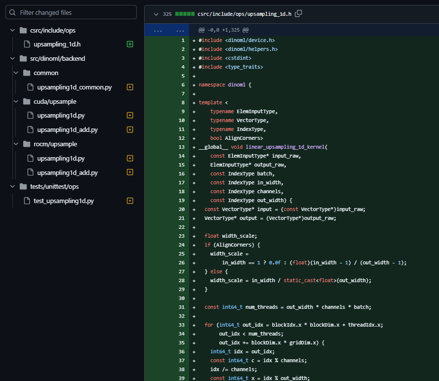Screen dimensions: 439x381
Task: Select upsampling1d_add.py under rocm/upsample
Action: pos(67,173)
